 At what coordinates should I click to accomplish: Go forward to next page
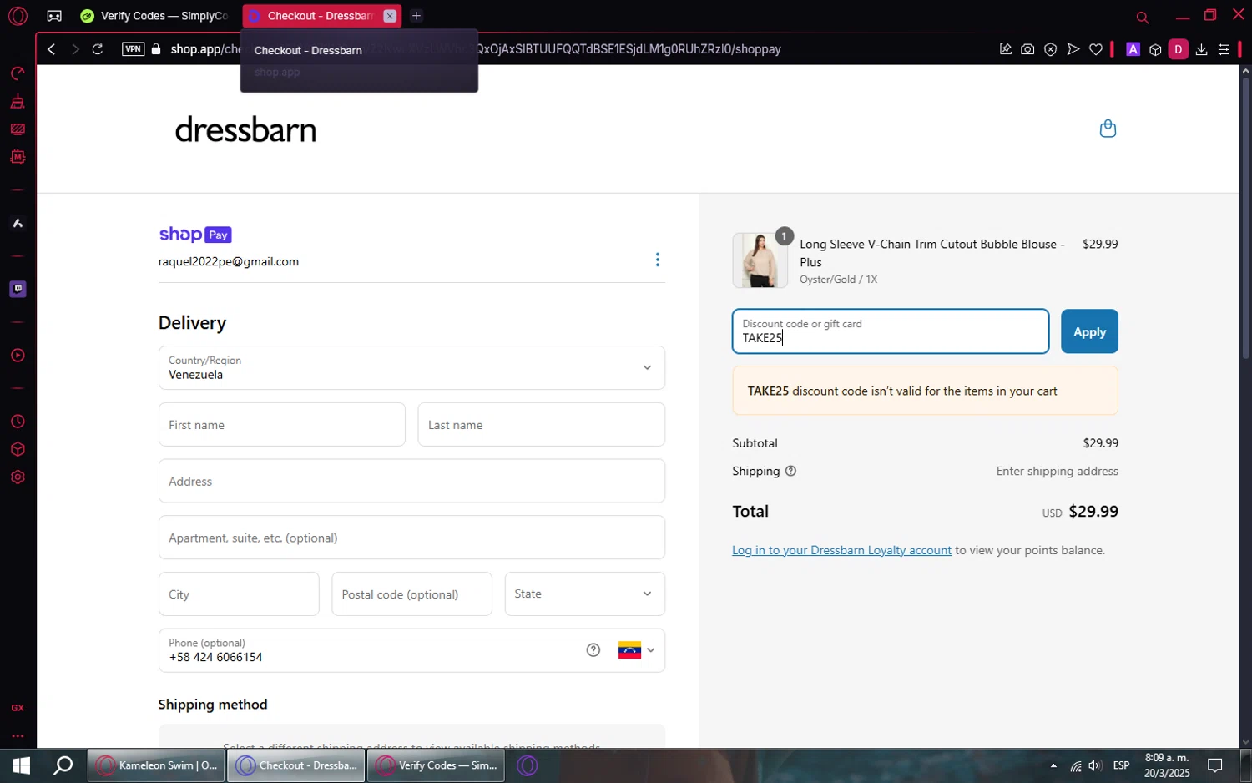[x=75, y=49]
